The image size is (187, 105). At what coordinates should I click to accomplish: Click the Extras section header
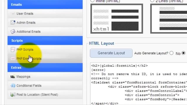(x=45, y=67)
